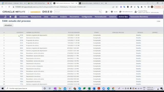
Task: Open the Transacciones menu
Action: (x=36, y=17)
